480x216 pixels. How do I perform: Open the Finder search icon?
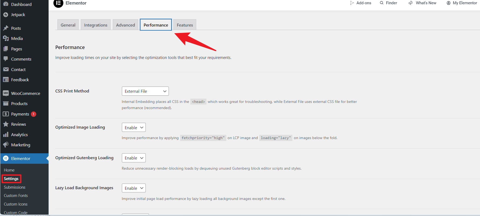381,3
